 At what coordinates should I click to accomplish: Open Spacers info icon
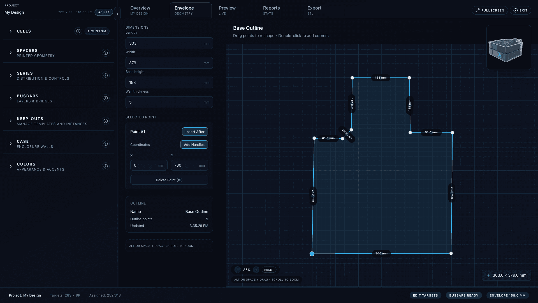pos(106,53)
